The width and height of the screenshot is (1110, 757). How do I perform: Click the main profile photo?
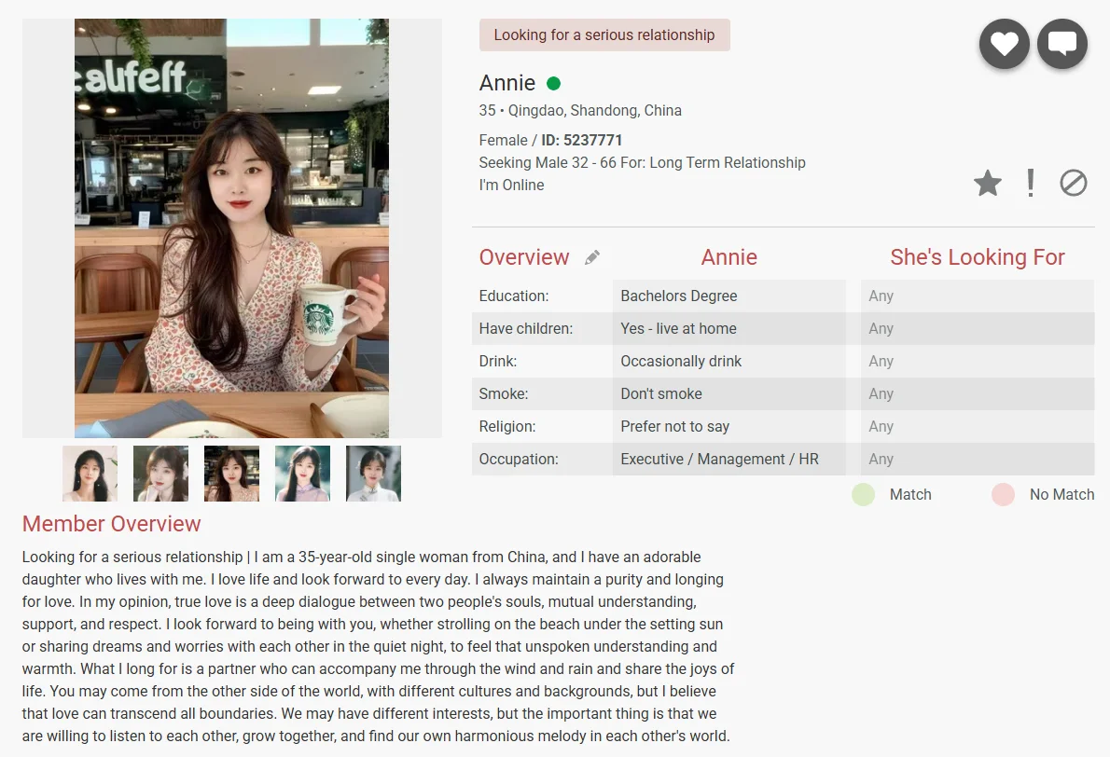[x=231, y=227]
